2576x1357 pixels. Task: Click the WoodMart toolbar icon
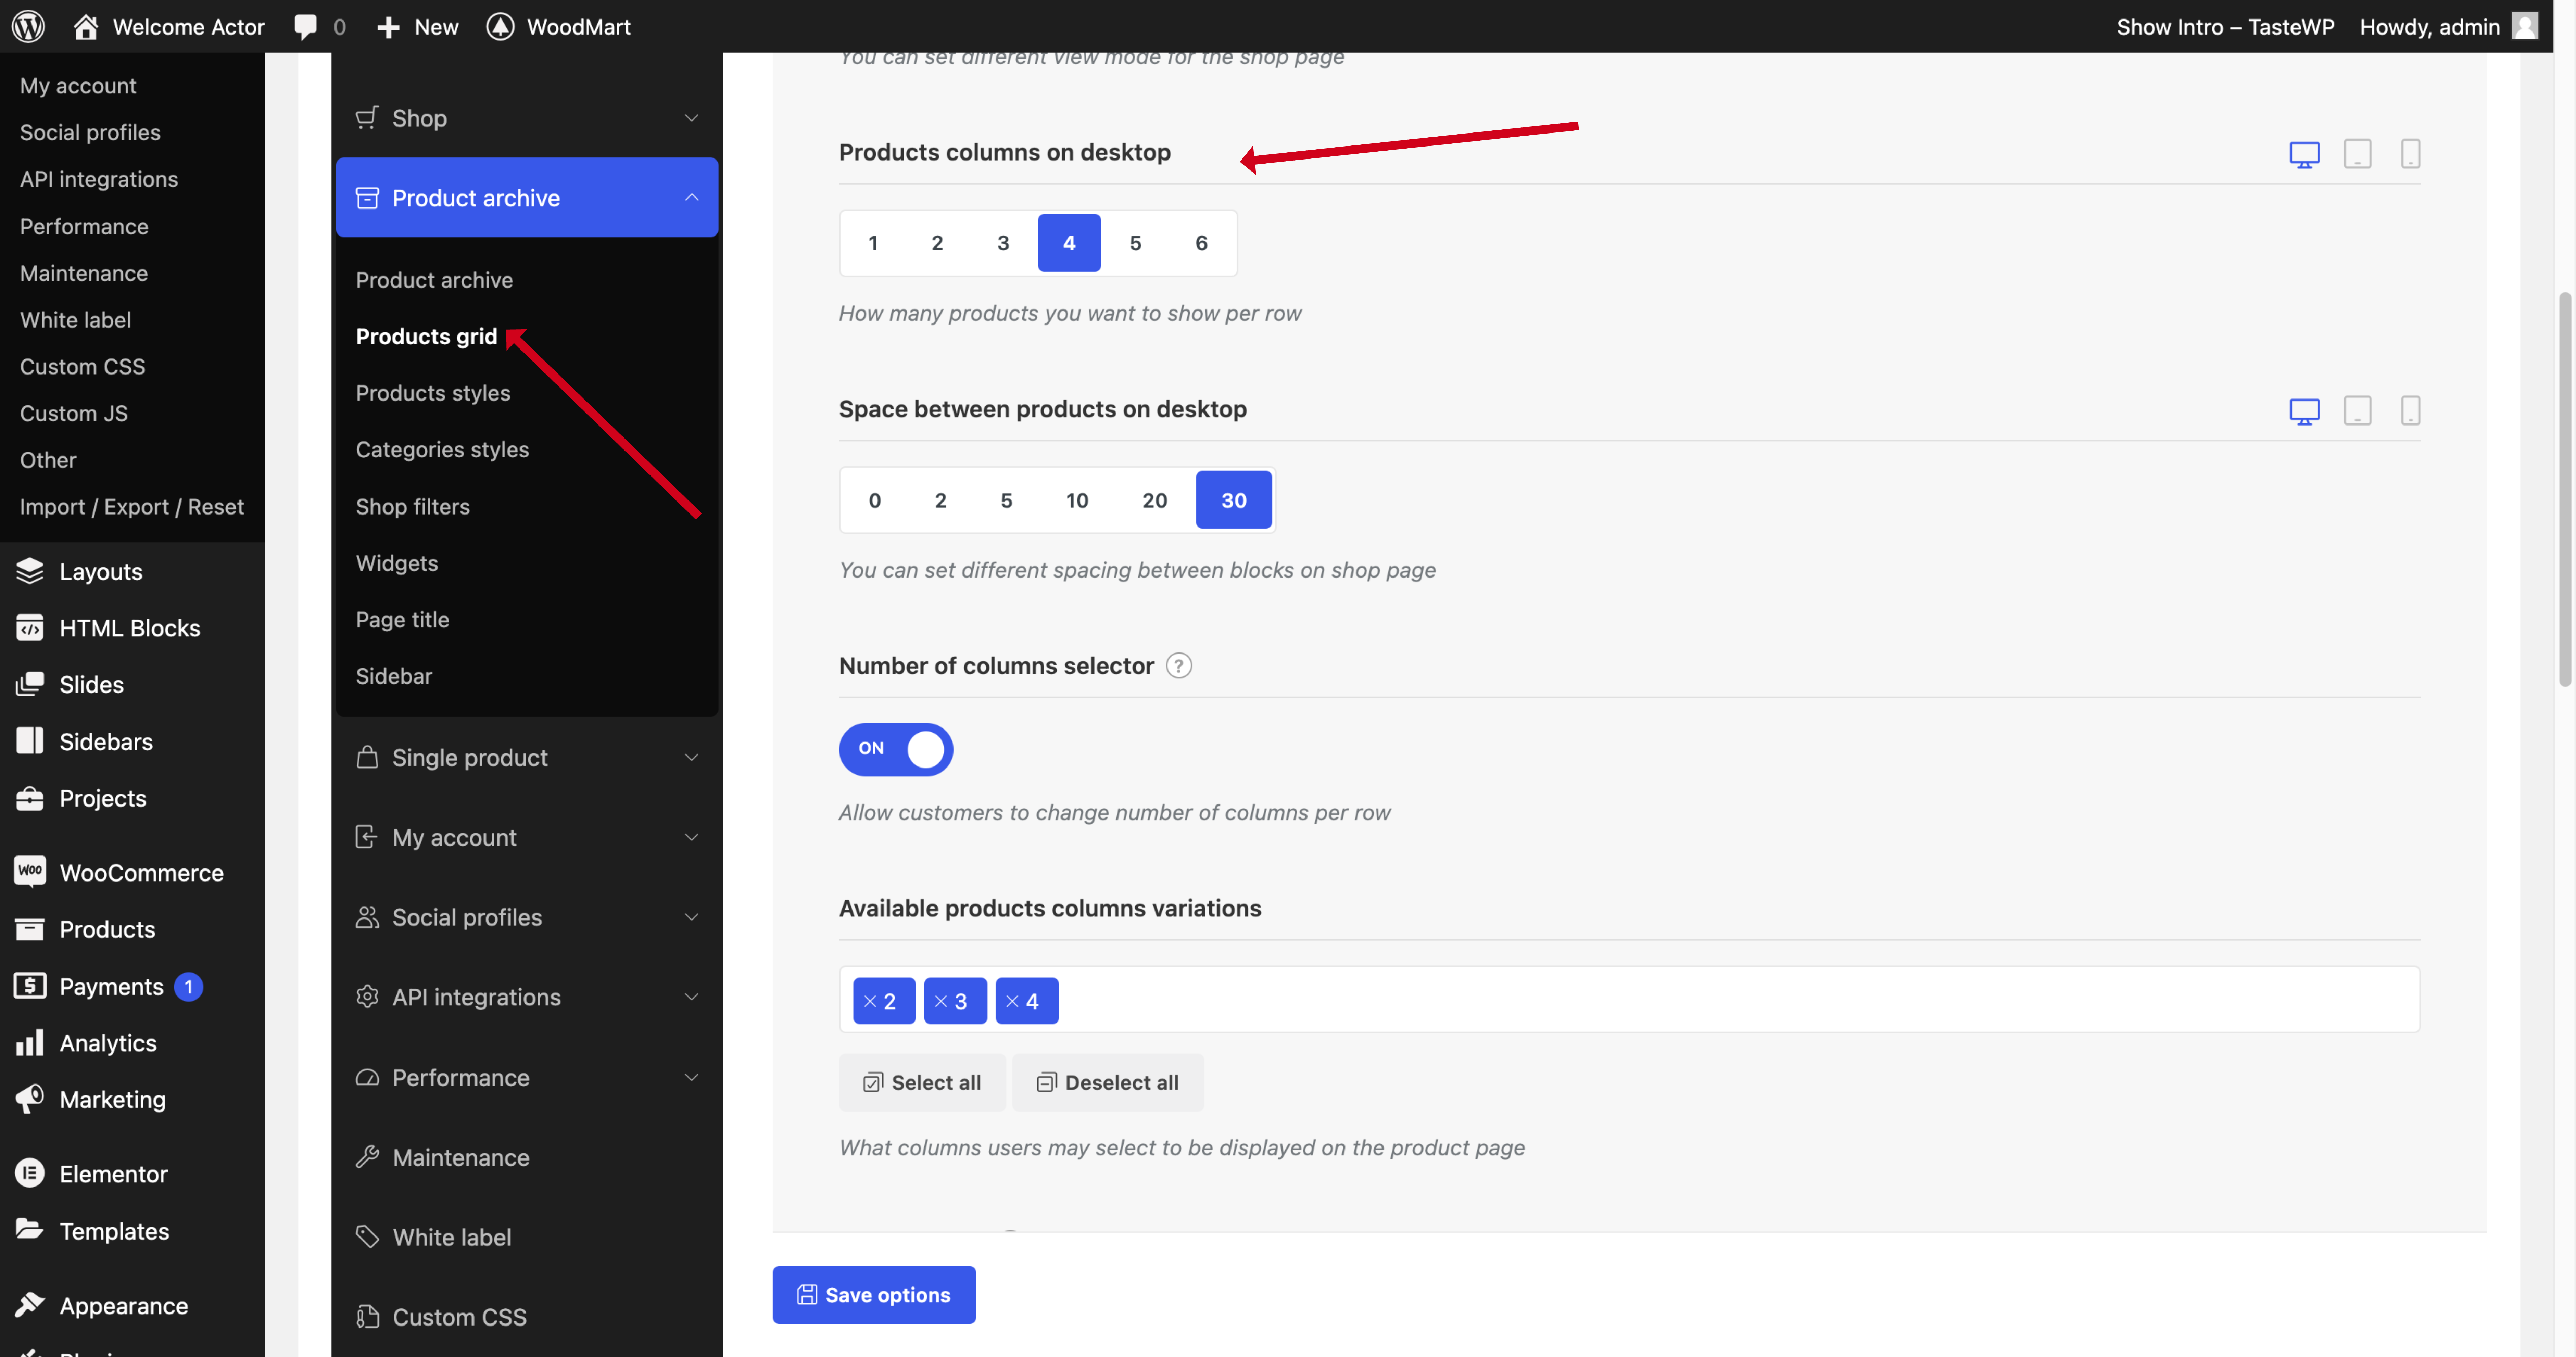500,27
